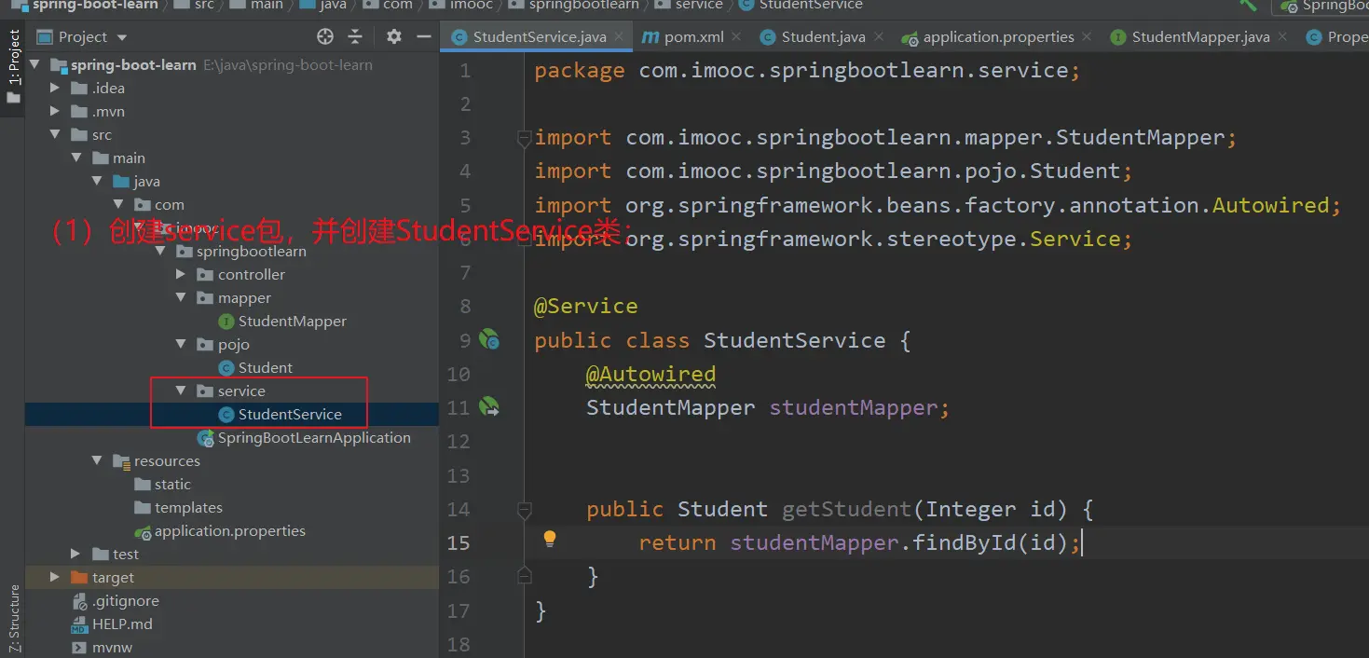Collapse the service package folder
1369x658 pixels.
coord(182,391)
